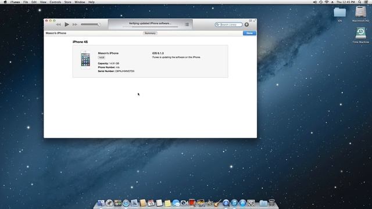Open the iTunes application menu
Screen dimensions: 372x209
pyautogui.click(x=15, y=2)
